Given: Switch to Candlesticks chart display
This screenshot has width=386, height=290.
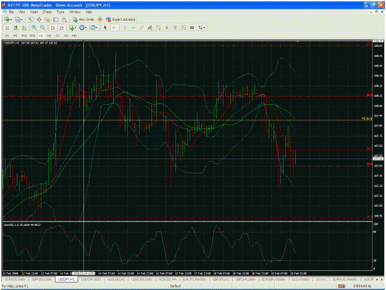Looking at the screenshot, I should (x=16, y=28).
